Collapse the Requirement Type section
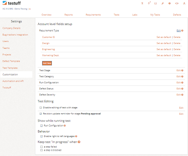This screenshot has height=156, width=188. [x=49, y=31]
